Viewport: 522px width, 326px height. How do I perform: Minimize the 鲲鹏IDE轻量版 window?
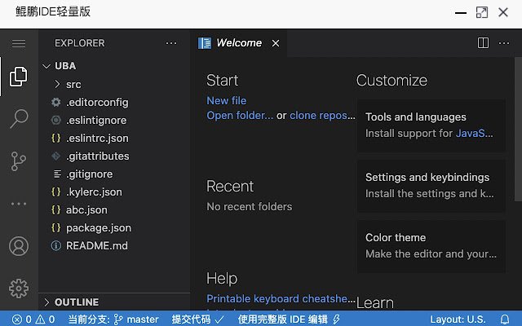tap(461, 13)
